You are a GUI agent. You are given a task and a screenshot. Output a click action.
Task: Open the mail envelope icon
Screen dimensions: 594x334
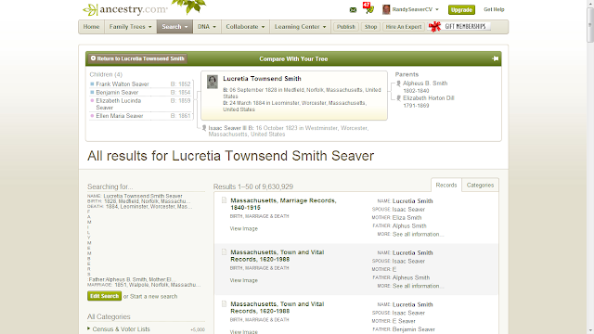(x=353, y=10)
